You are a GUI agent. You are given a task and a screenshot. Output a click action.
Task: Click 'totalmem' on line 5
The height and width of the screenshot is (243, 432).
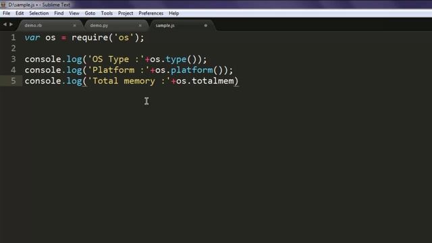[213, 81]
